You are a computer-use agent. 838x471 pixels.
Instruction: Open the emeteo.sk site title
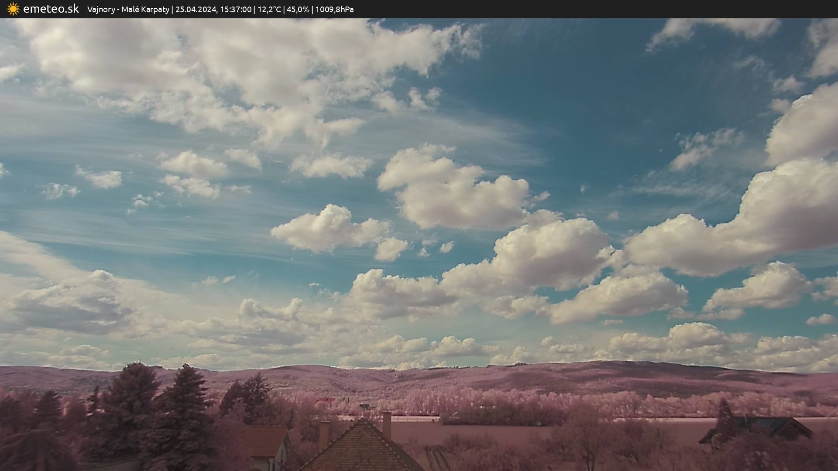point(51,9)
